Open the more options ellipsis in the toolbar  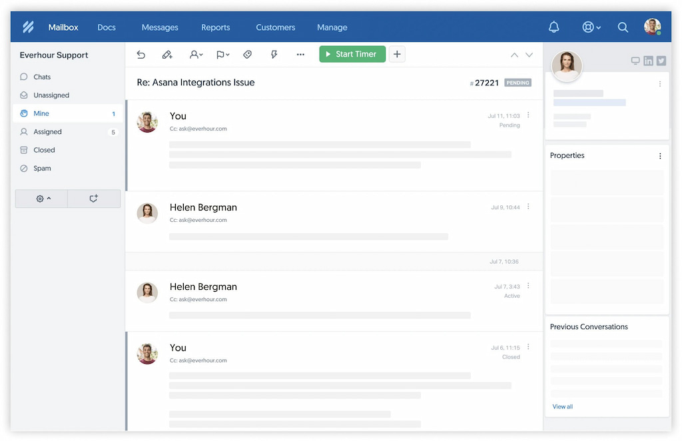(x=300, y=55)
